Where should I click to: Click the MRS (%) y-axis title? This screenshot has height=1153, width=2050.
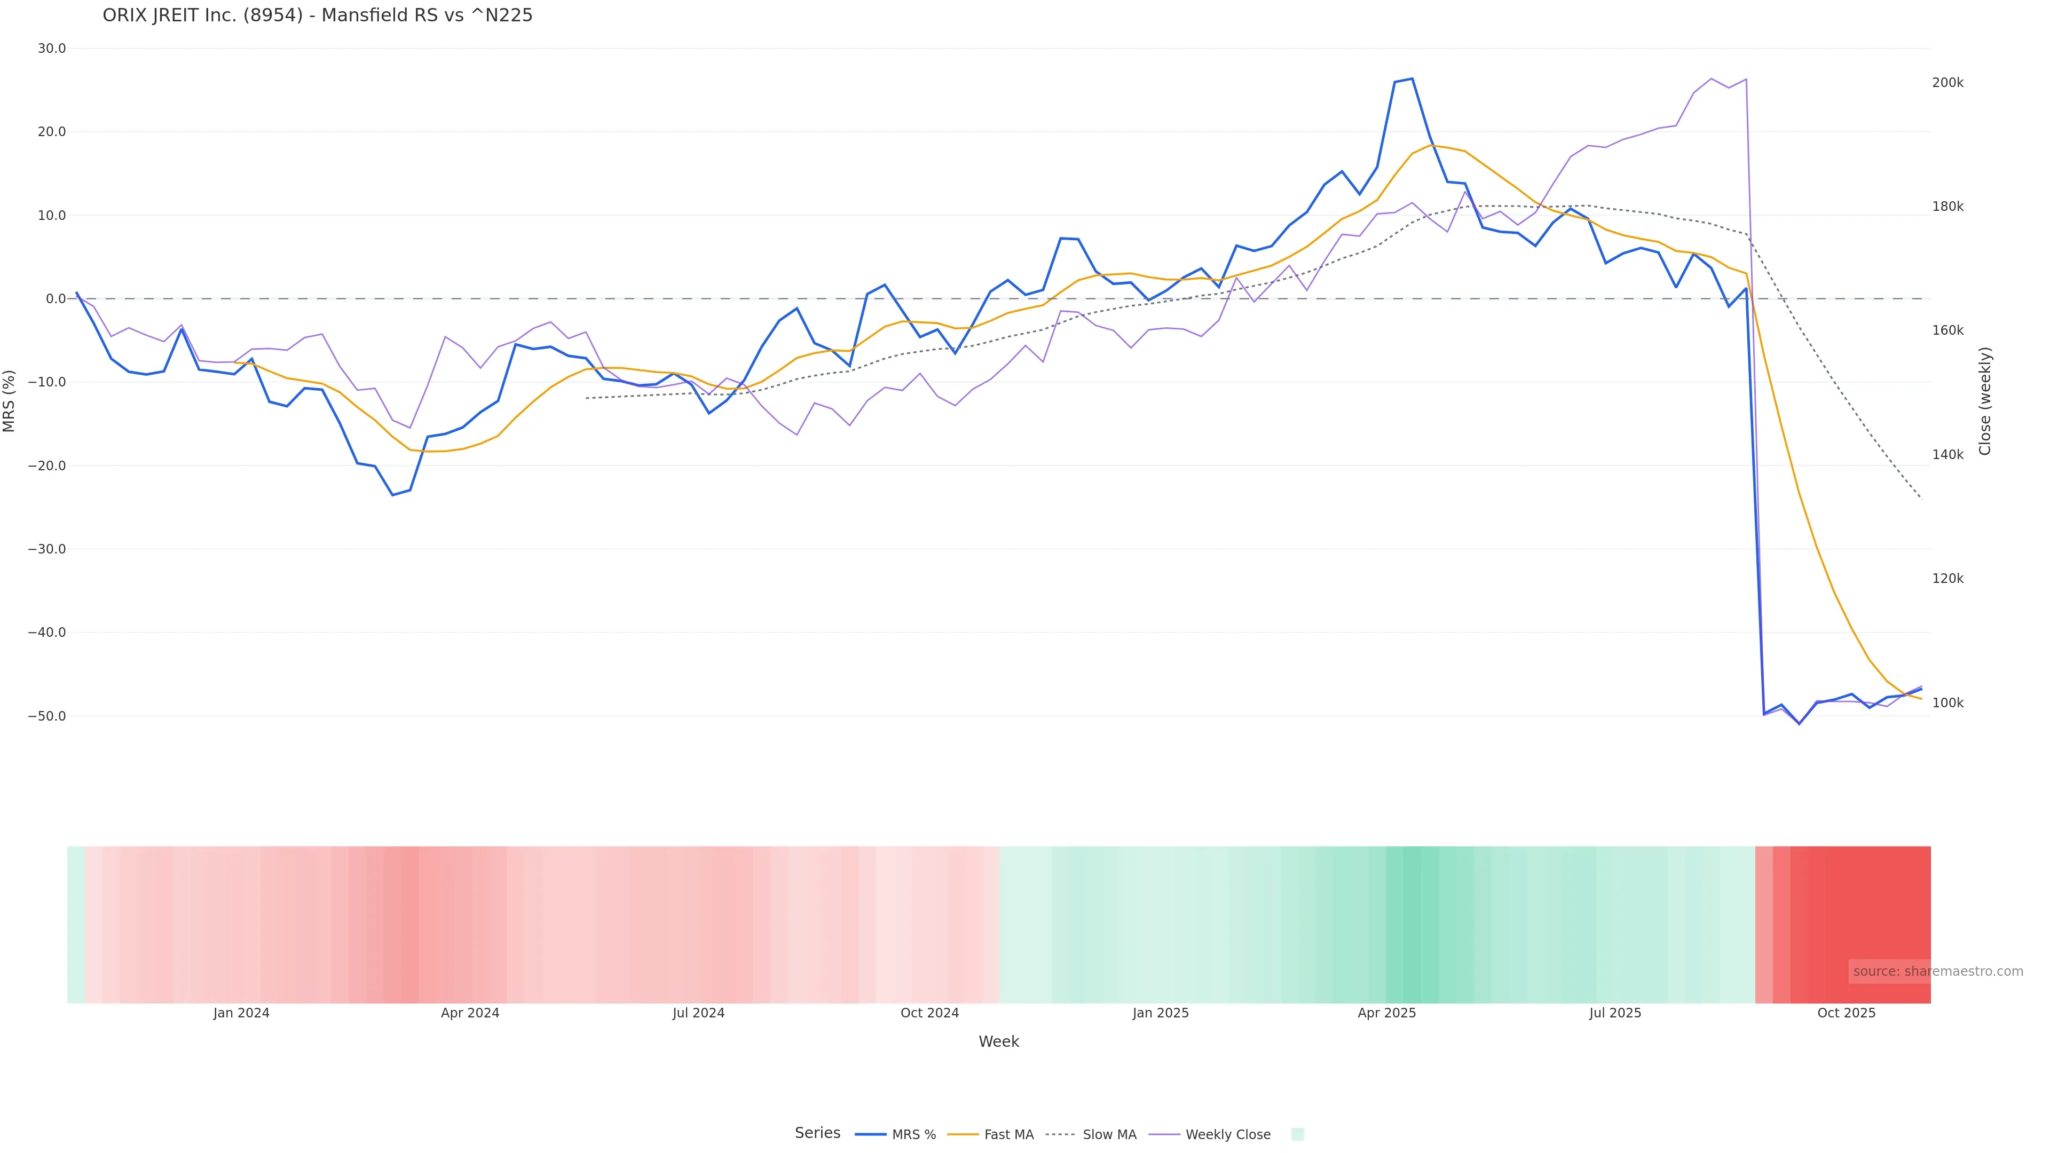click(10, 401)
